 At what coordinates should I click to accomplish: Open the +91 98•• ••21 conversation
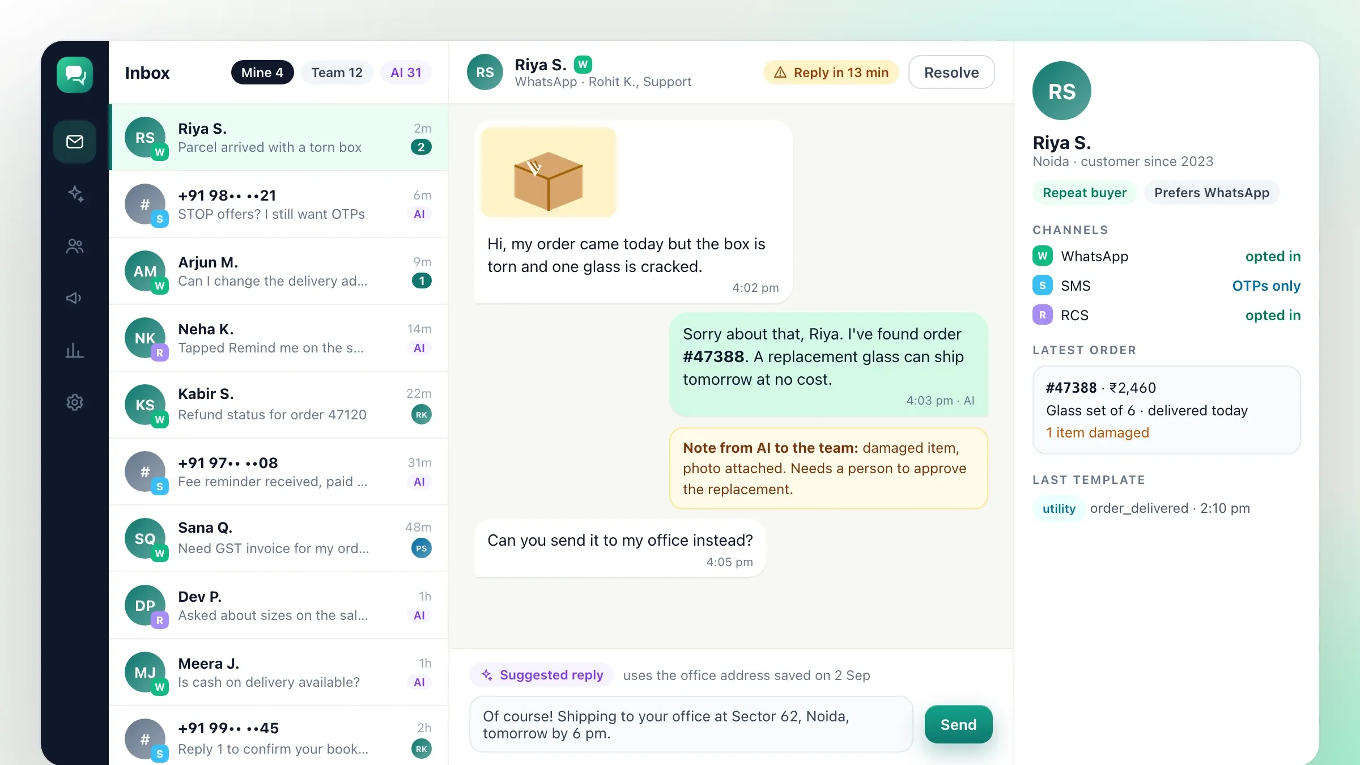pyautogui.click(x=278, y=205)
